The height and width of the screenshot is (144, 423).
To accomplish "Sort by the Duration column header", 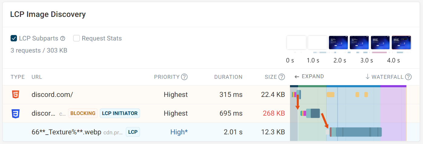I will pyautogui.click(x=228, y=77).
